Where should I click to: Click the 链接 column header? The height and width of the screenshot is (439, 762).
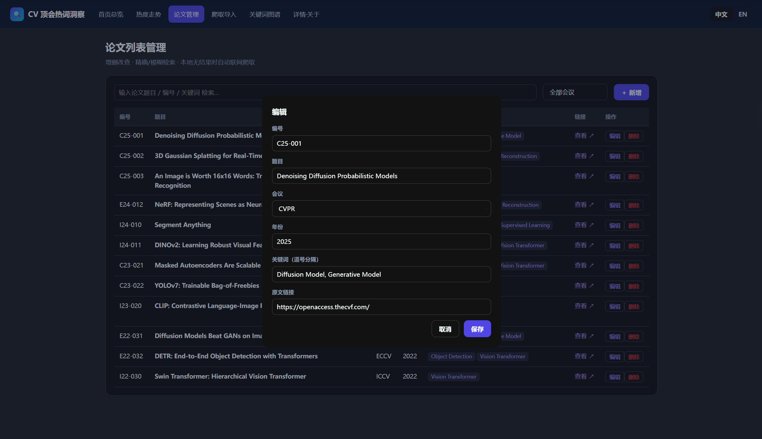click(580, 117)
